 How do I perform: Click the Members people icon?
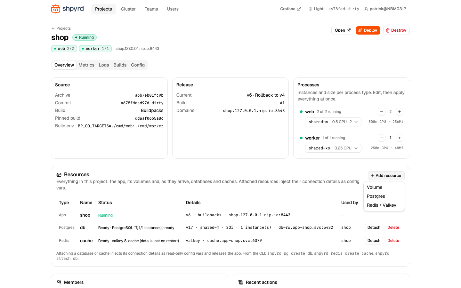pyautogui.click(x=59, y=282)
